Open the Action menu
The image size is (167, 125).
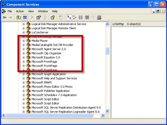(20, 11)
